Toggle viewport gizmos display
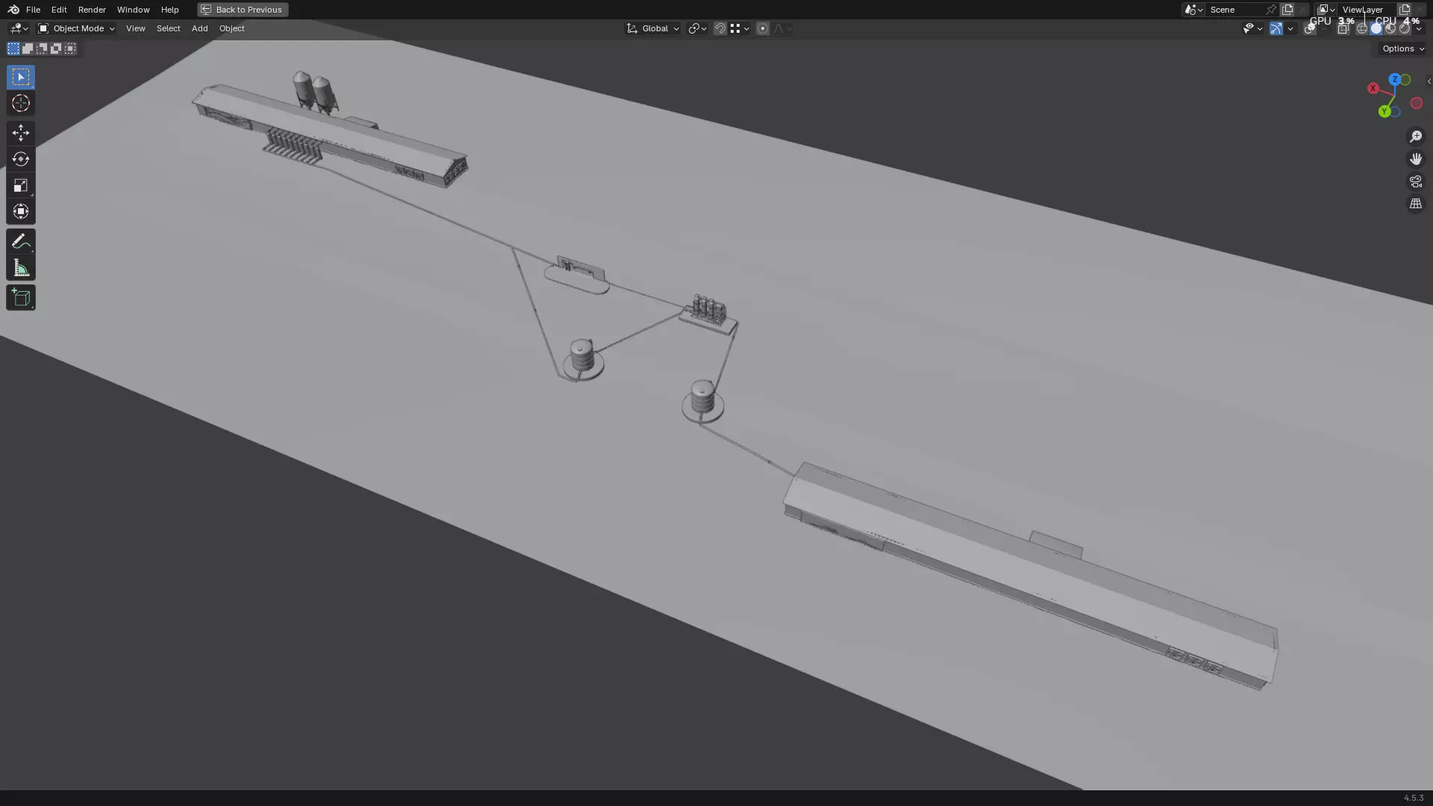 [x=1276, y=28]
